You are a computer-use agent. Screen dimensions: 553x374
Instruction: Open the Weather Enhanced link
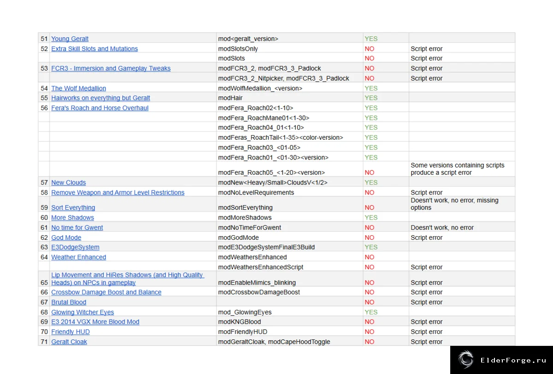(x=78, y=257)
